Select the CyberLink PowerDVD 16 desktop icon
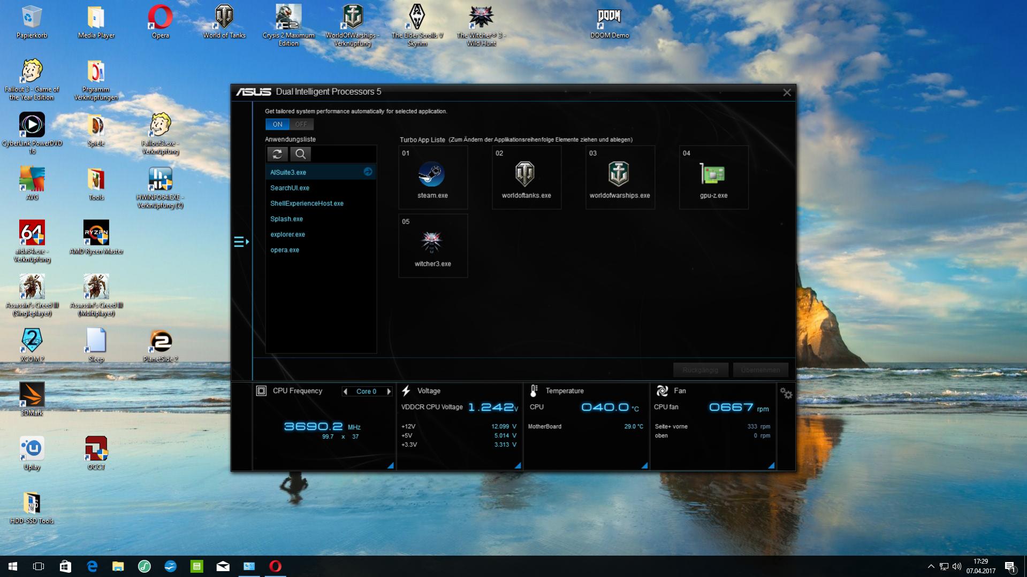Viewport: 1027px width, 577px height. click(32, 134)
